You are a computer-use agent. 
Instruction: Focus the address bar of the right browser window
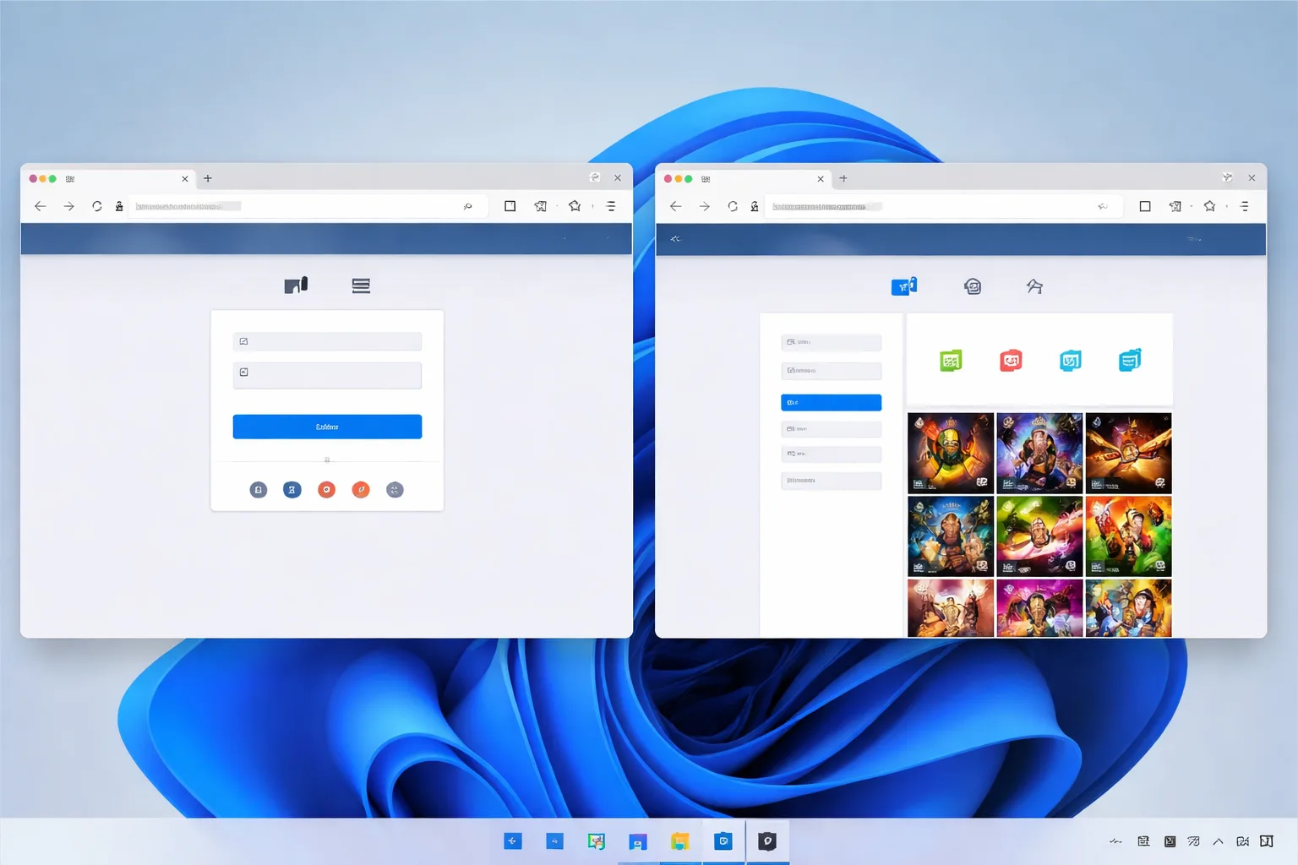(943, 206)
